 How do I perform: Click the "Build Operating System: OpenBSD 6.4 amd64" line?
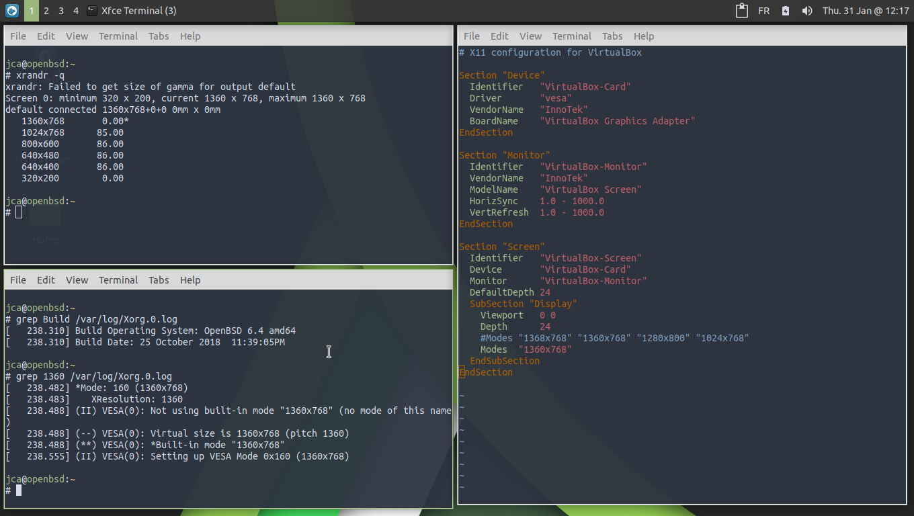click(x=151, y=331)
